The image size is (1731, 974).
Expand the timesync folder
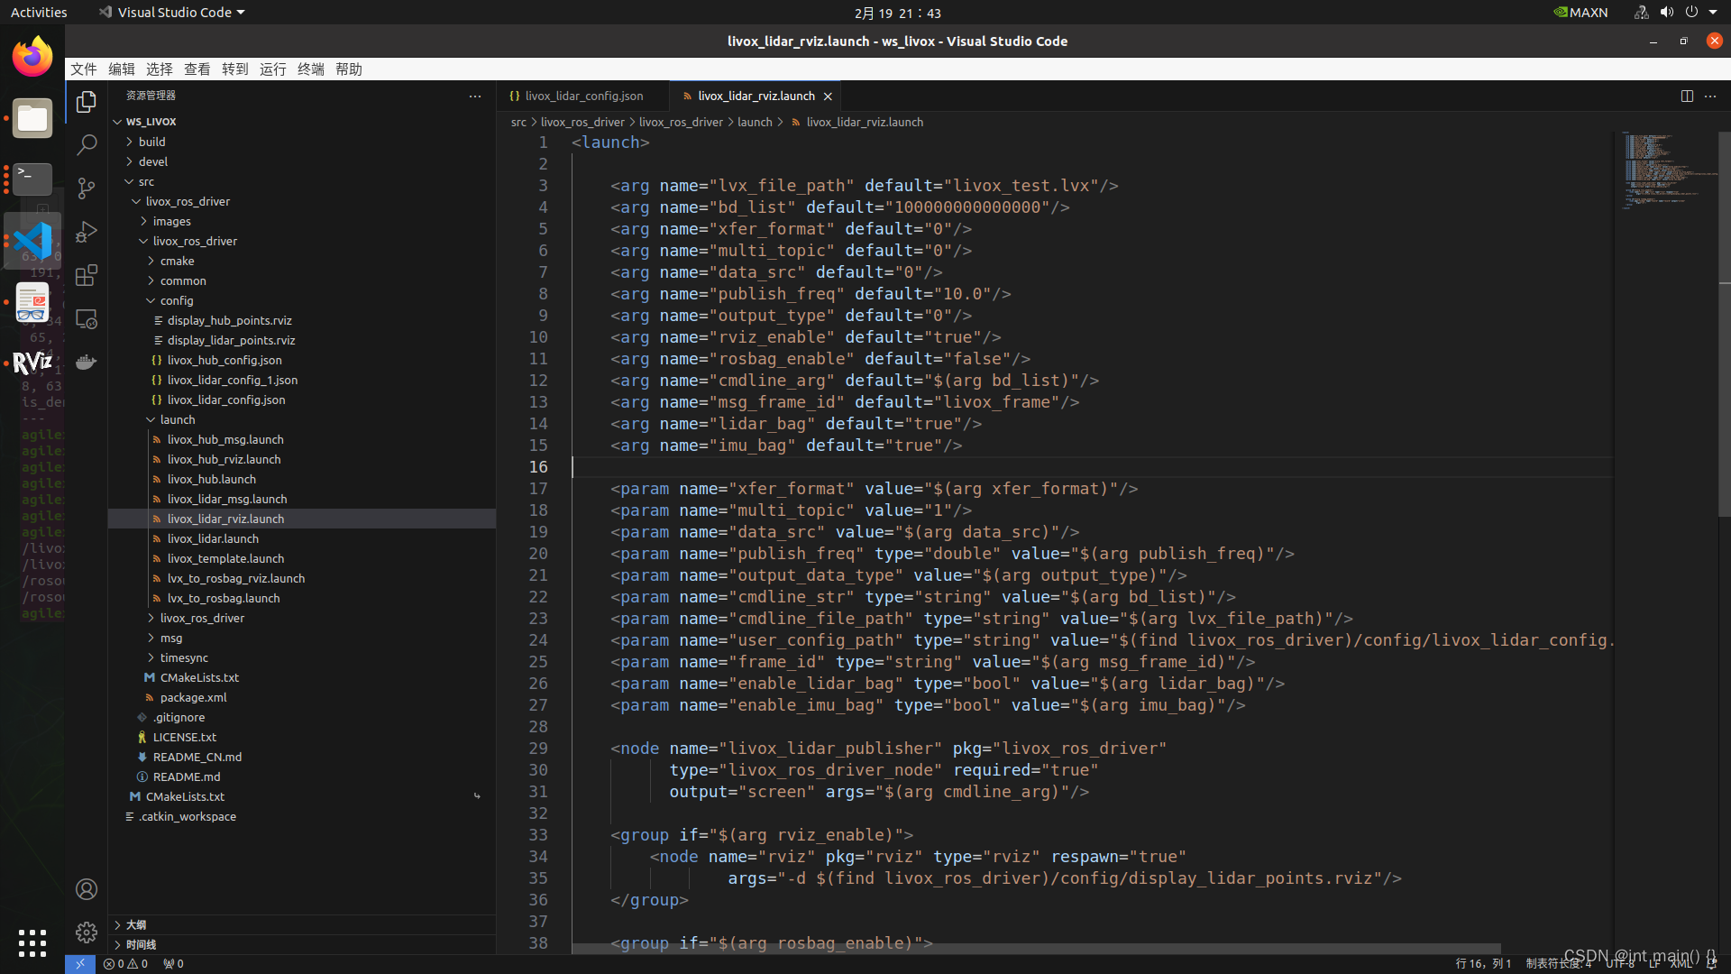(x=151, y=657)
